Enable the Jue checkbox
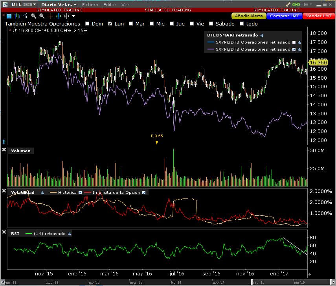This screenshot has width=336, height=286. click(172, 24)
